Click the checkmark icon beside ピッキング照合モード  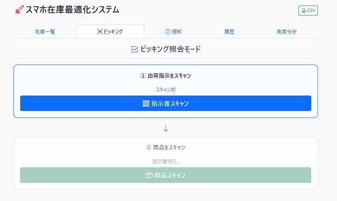click(x=134, y=49)
